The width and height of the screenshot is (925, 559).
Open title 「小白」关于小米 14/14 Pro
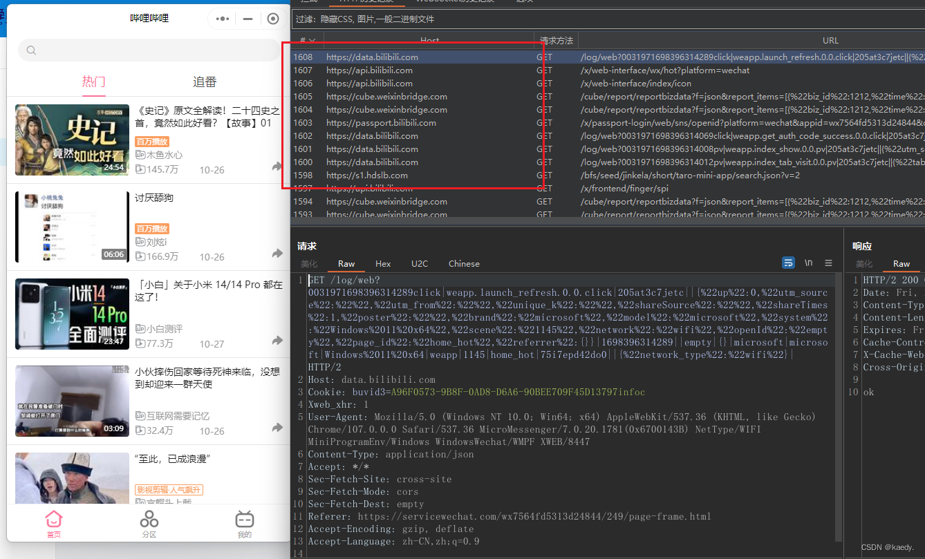coord(208,291)
